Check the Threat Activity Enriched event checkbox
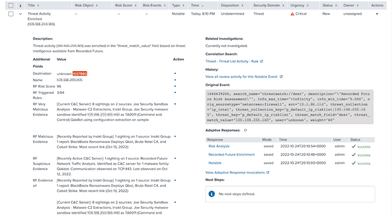Screen dimensions: 392x215 (10, 14)
